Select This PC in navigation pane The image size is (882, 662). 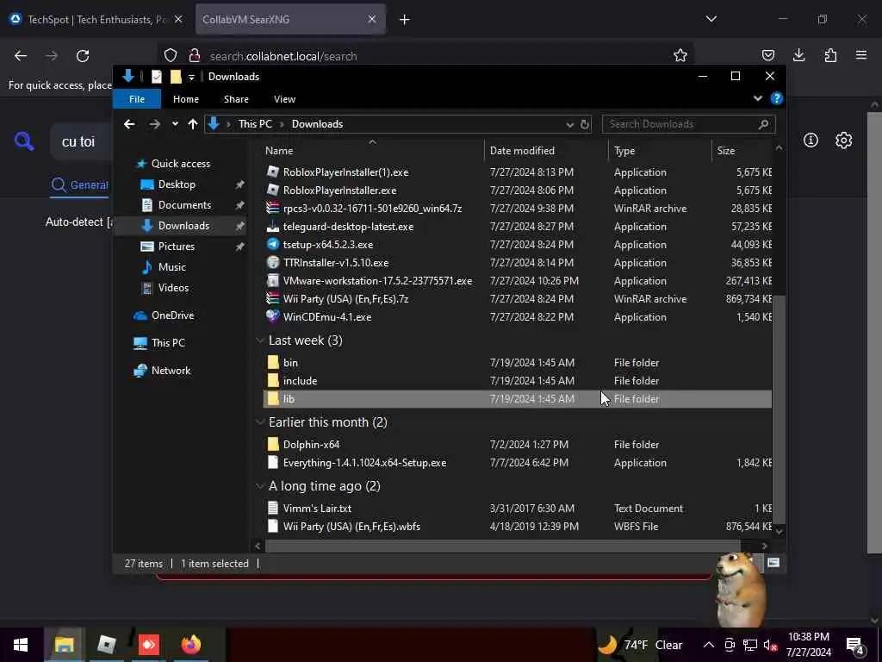pos(168,343)
